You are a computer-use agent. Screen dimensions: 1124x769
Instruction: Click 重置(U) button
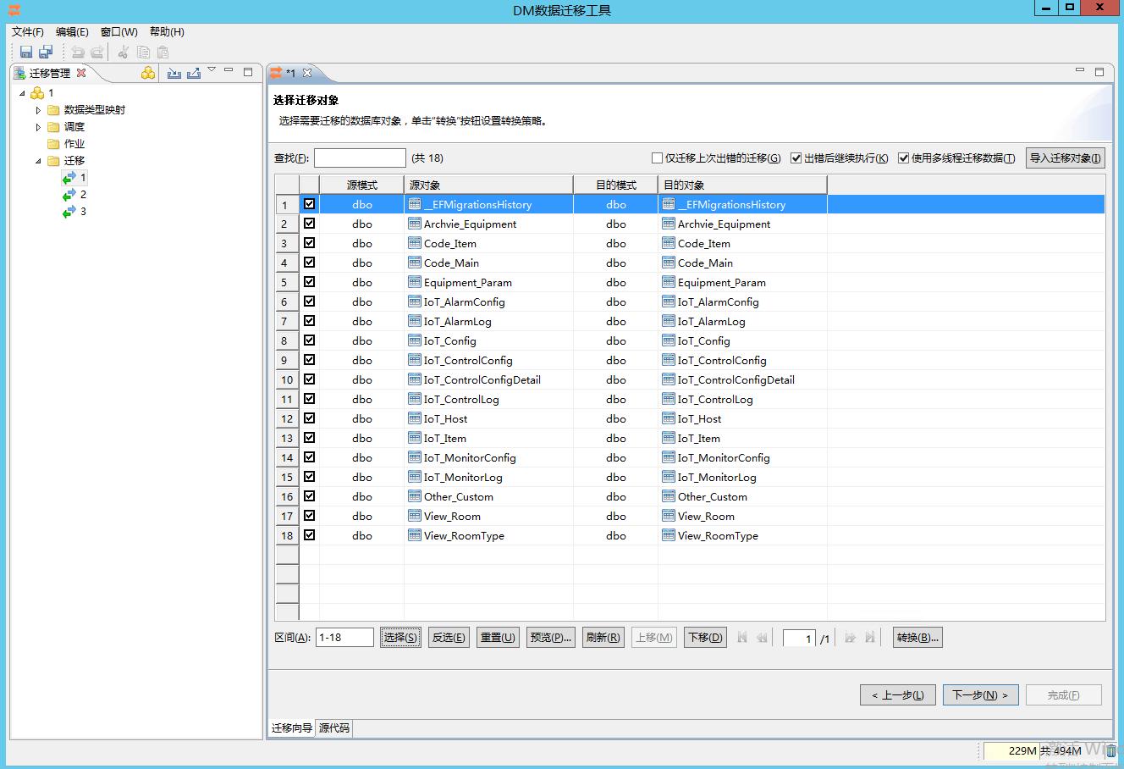pos(498,638)
